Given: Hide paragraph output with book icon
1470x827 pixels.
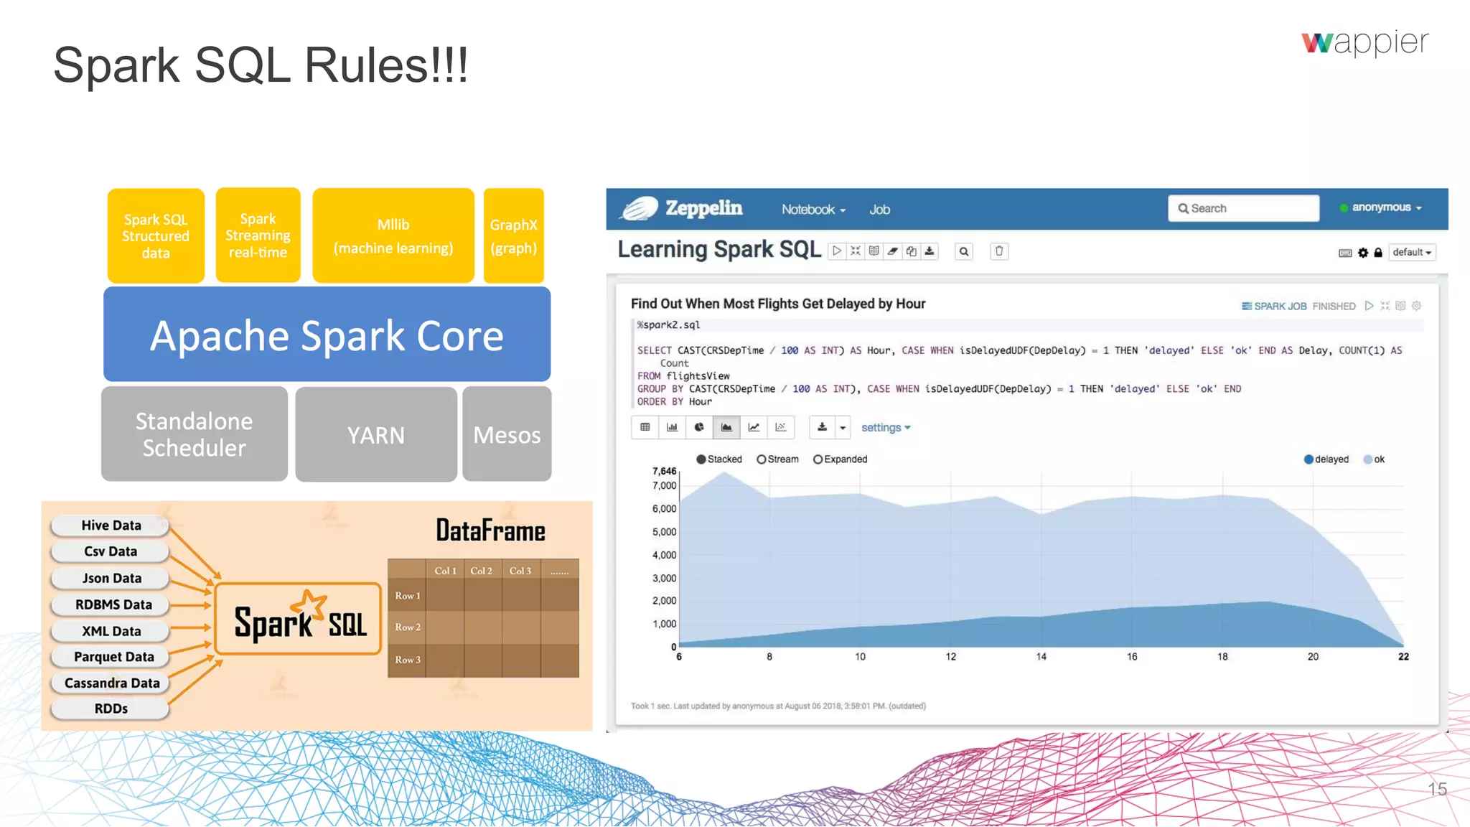Looking at the screenshot, I should tap(1400, 306).
